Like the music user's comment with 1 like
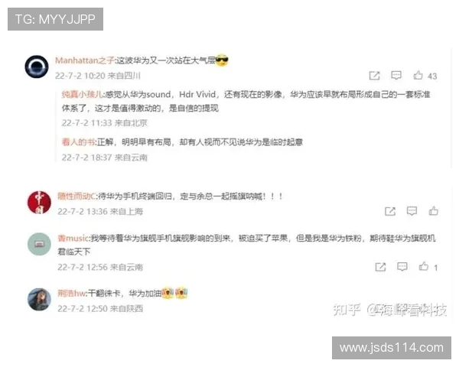Screen dimensions: 459x367 click(x=424, y=266)
